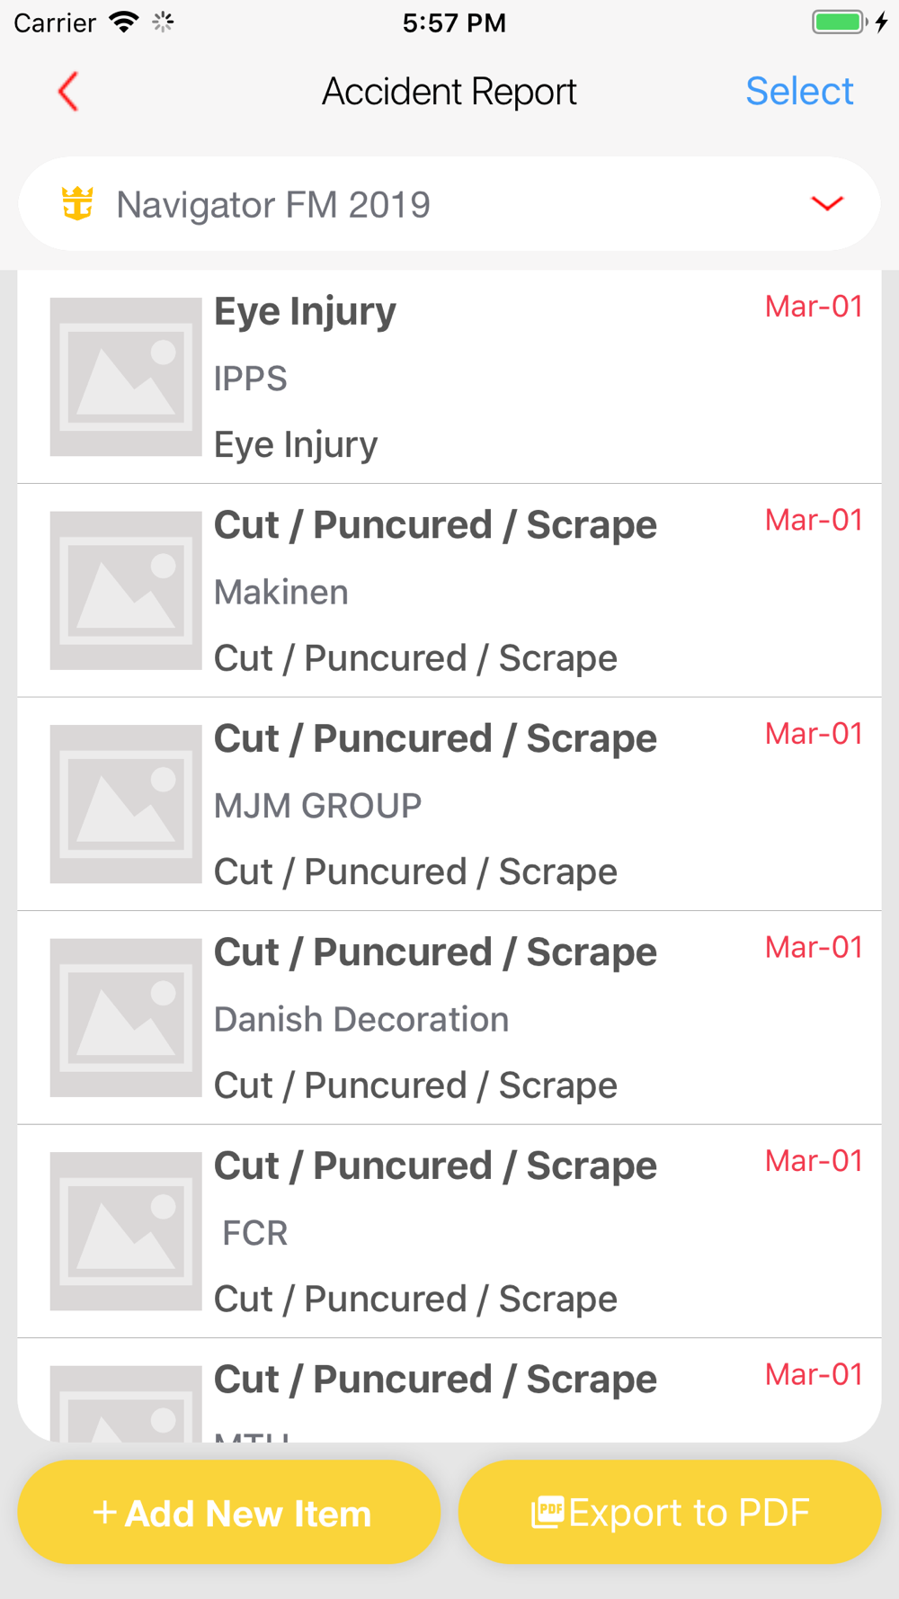Tap the PDF icon in the export button
The height and width of the screenshot is (1599, 899).
(x=547, y=1512)
